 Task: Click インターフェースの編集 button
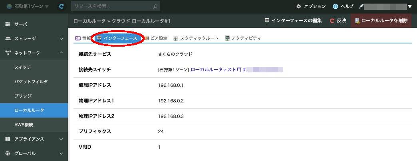pyautogui.click(x=293, y=21)
